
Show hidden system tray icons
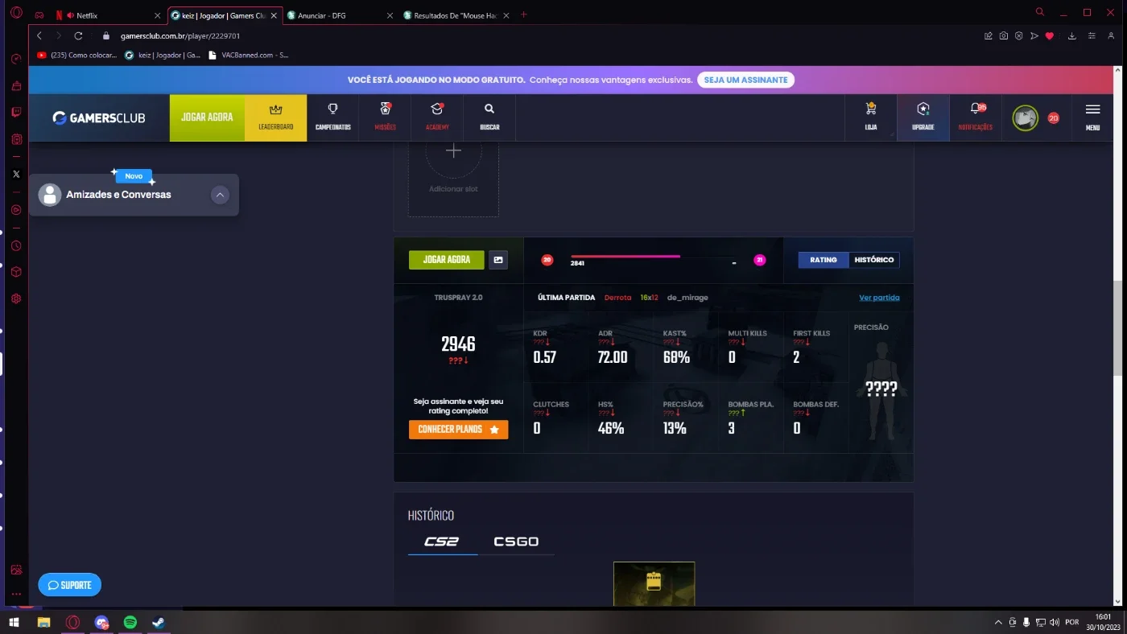coord(998,622)
